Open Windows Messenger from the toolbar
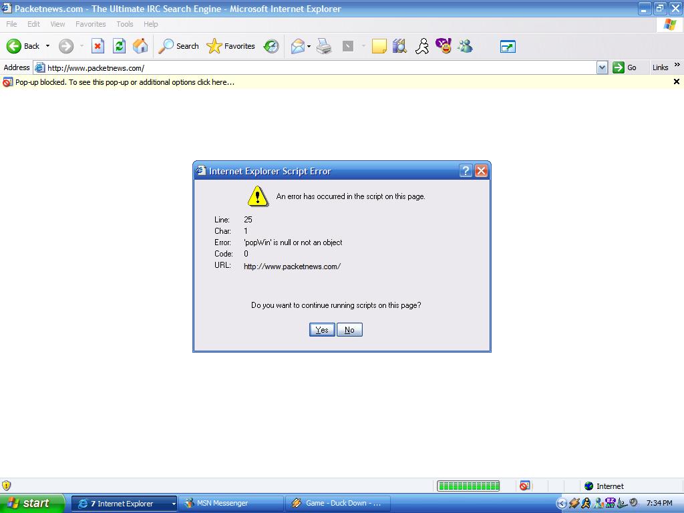 [465, 46]
